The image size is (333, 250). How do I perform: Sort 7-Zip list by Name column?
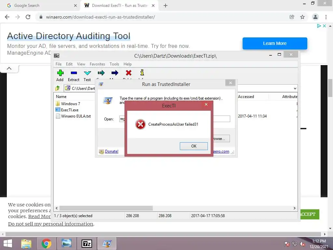(x=61, y=96)
